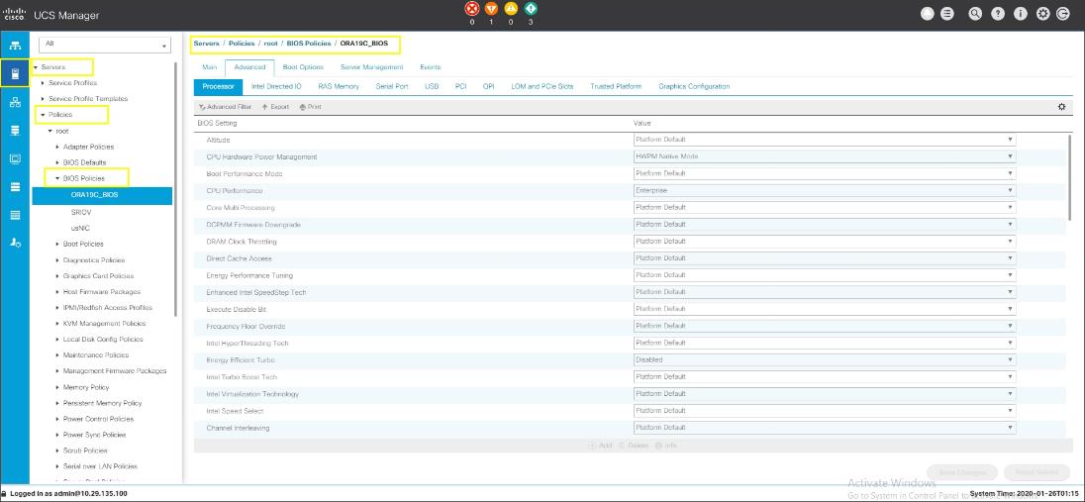Open the USB sub-tab
Screen dimensions: 1085x502
coord(432,86)
